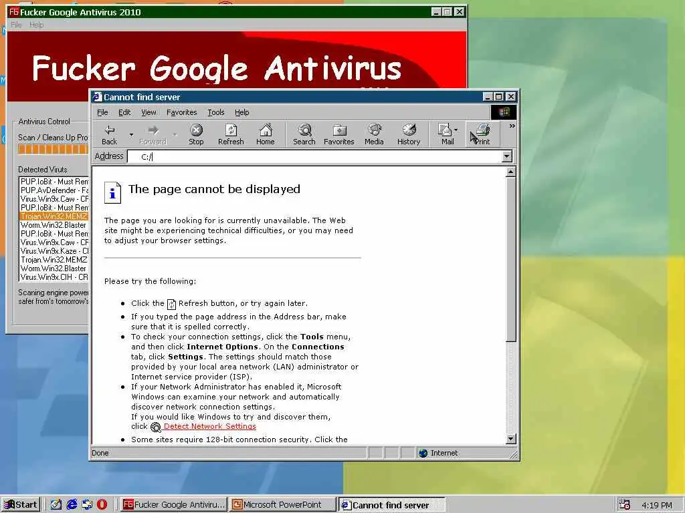Open the History toolbar icon
This screenshot has height=513, width=685.
point(409,134)
